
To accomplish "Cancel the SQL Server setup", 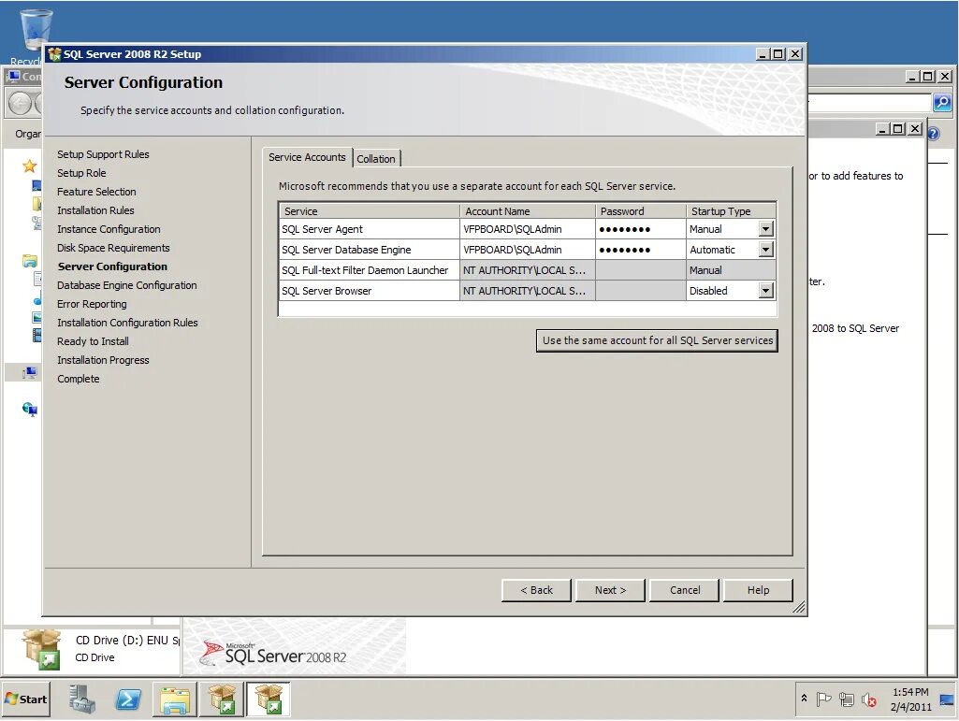I will pyautogui.click(x=684, y=590).
